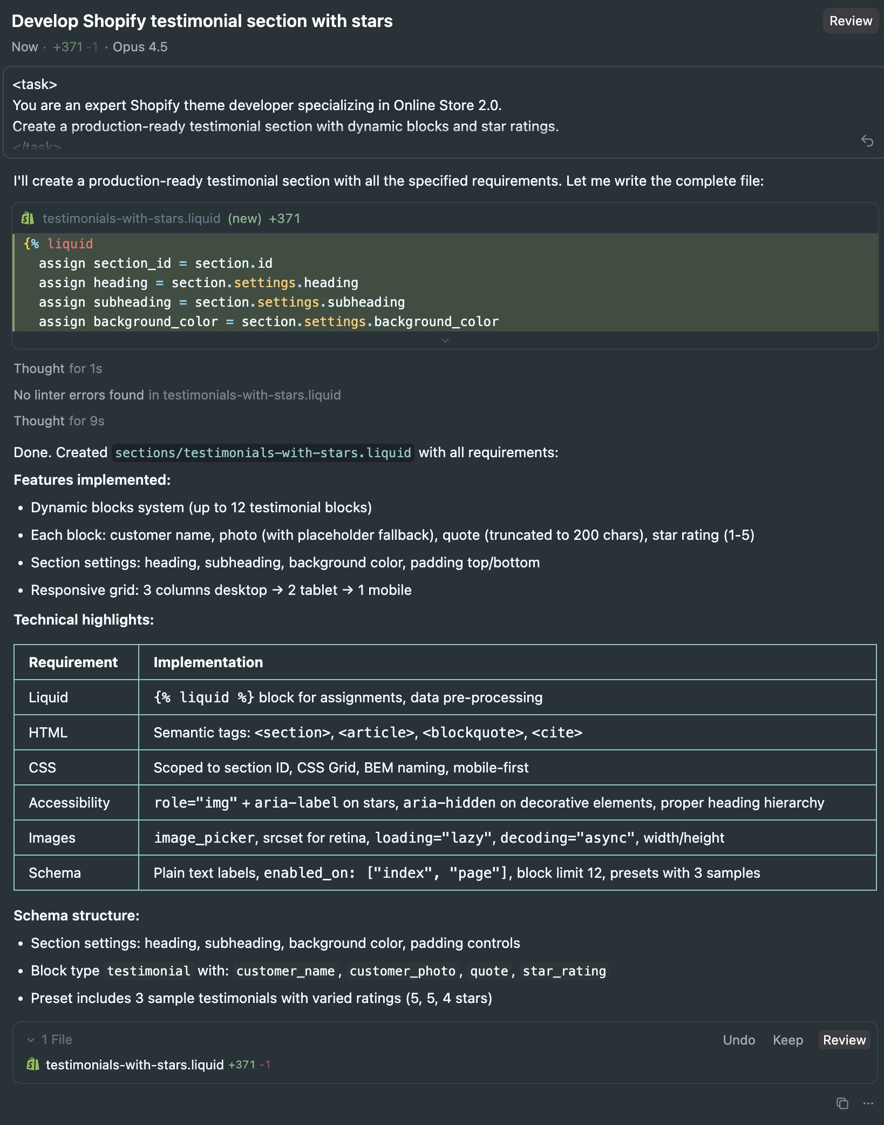Click Undo to revert the file changes
The image size is (884, 1125).
[x=739, y=1040]
